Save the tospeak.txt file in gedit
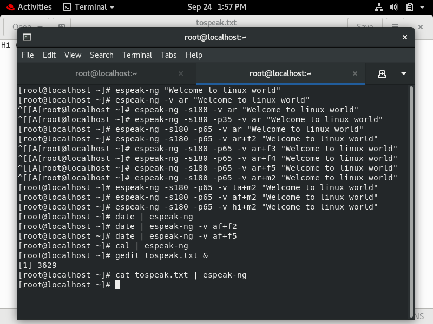The height and width of the screenshot is (324, 433). tap(364, 26)
